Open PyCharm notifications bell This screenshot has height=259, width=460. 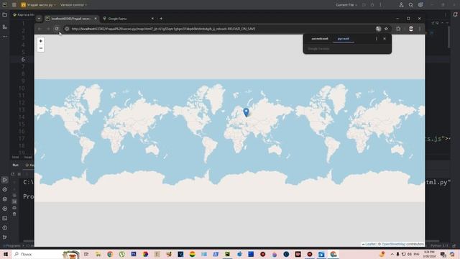[455, 14]
